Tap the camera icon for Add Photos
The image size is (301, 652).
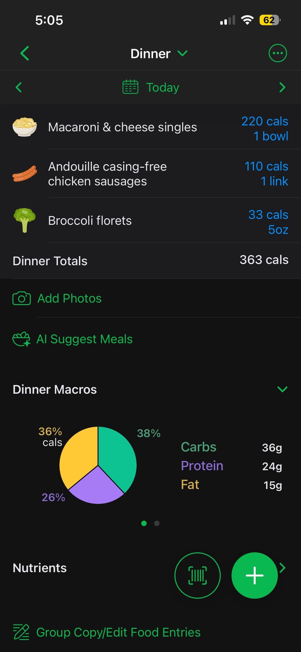[21, 298]
